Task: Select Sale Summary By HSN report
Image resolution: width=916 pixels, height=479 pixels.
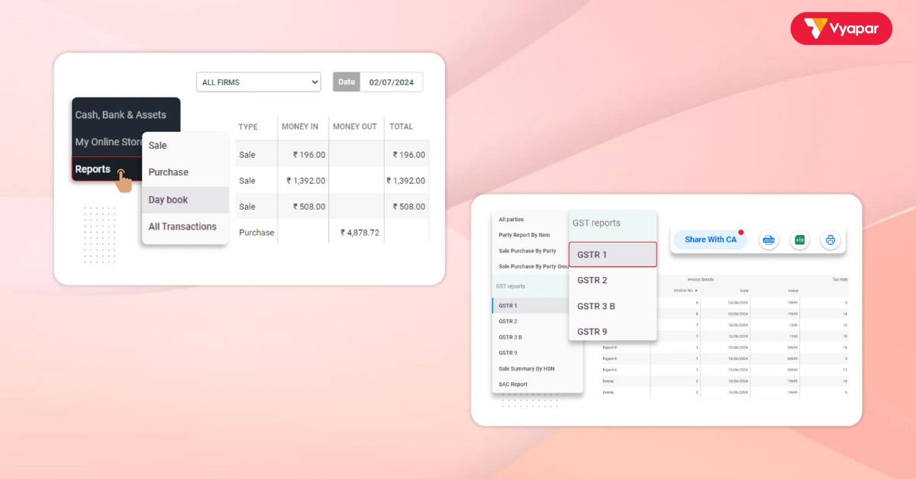Action: [x=527, y=368]
